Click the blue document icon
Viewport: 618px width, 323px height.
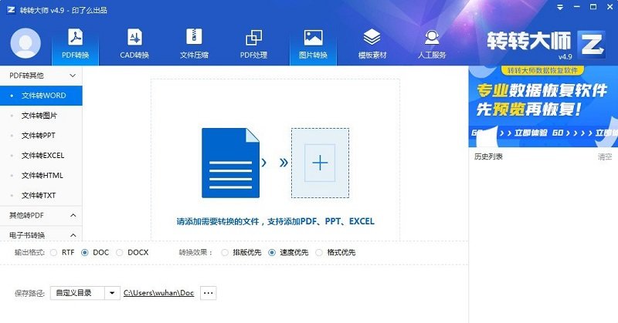click(x=230, y=163)
